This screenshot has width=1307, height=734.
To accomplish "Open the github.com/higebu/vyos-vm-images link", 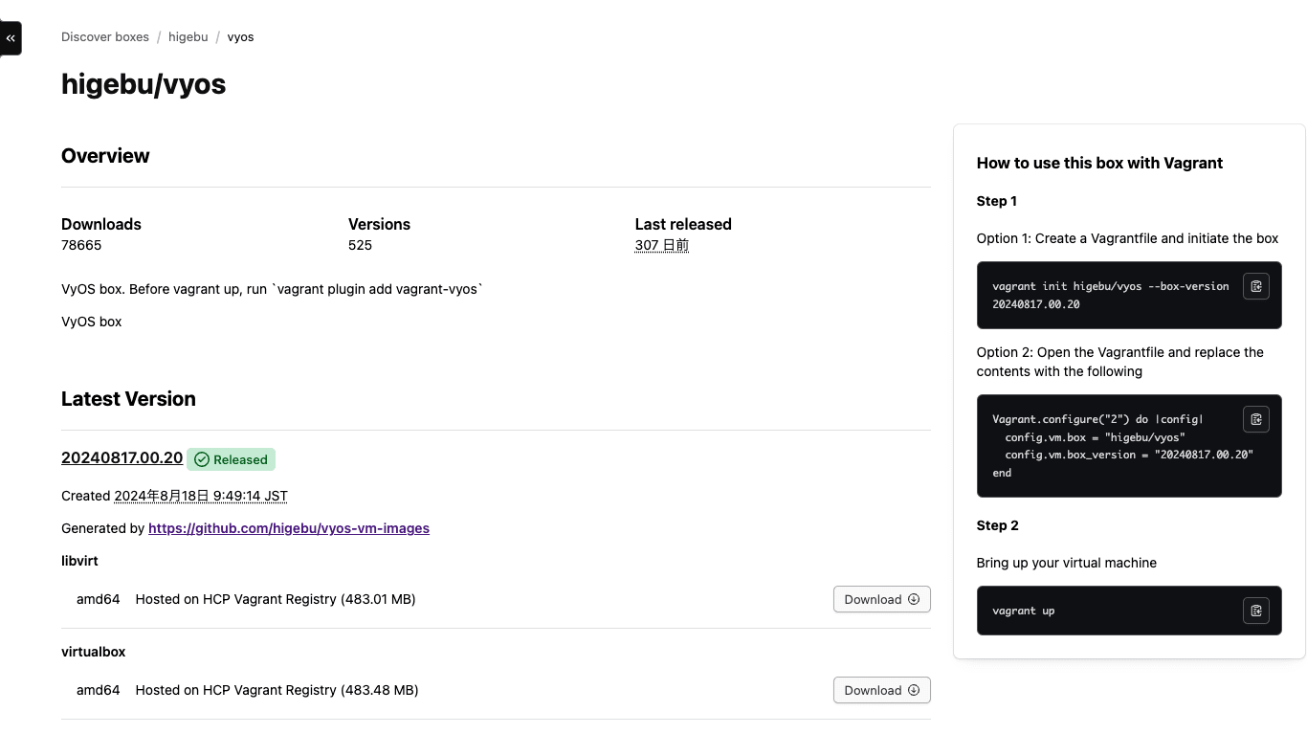I will [x=289, y=528].
